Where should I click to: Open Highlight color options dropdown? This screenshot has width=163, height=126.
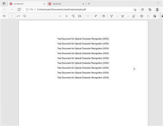(x=128, y=16)
